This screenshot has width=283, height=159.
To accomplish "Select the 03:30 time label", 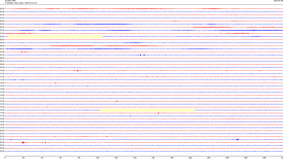I will coord(2,30).
